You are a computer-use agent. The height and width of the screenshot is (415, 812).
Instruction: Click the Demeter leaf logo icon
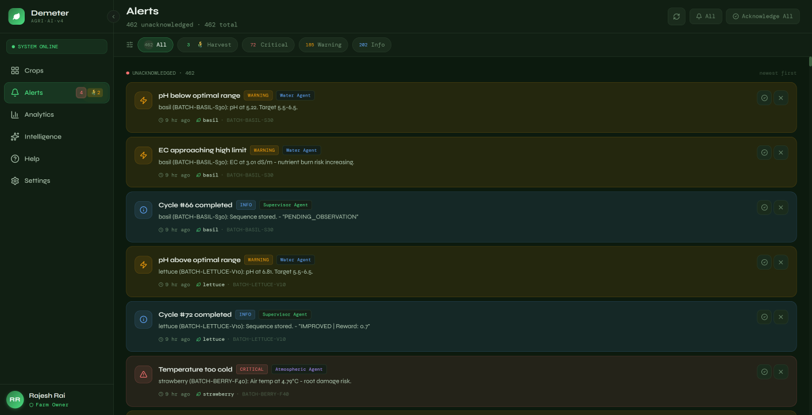[16, 16]
